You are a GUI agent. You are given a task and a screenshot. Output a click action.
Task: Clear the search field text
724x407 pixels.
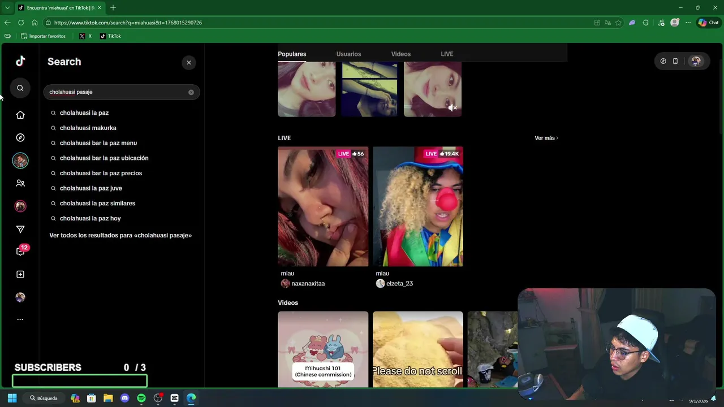[x=191, y=92]
